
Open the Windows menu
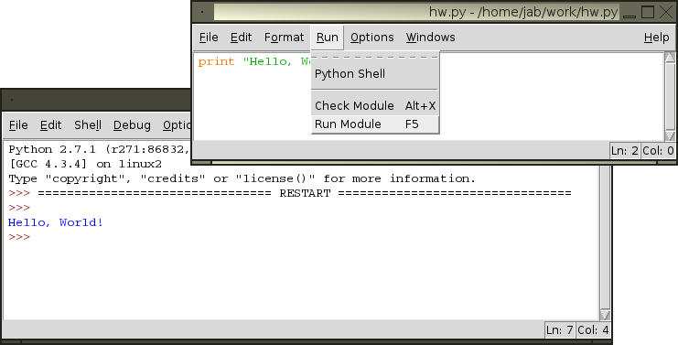click(430, 38)
